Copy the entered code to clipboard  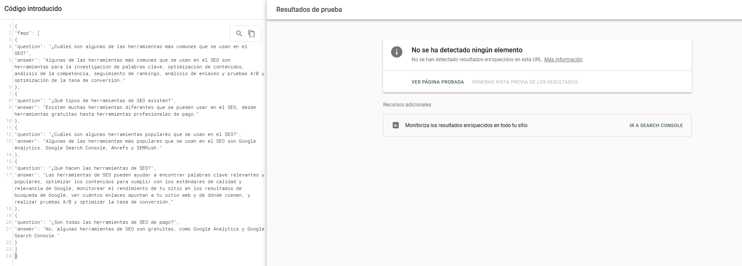[252, 33]
